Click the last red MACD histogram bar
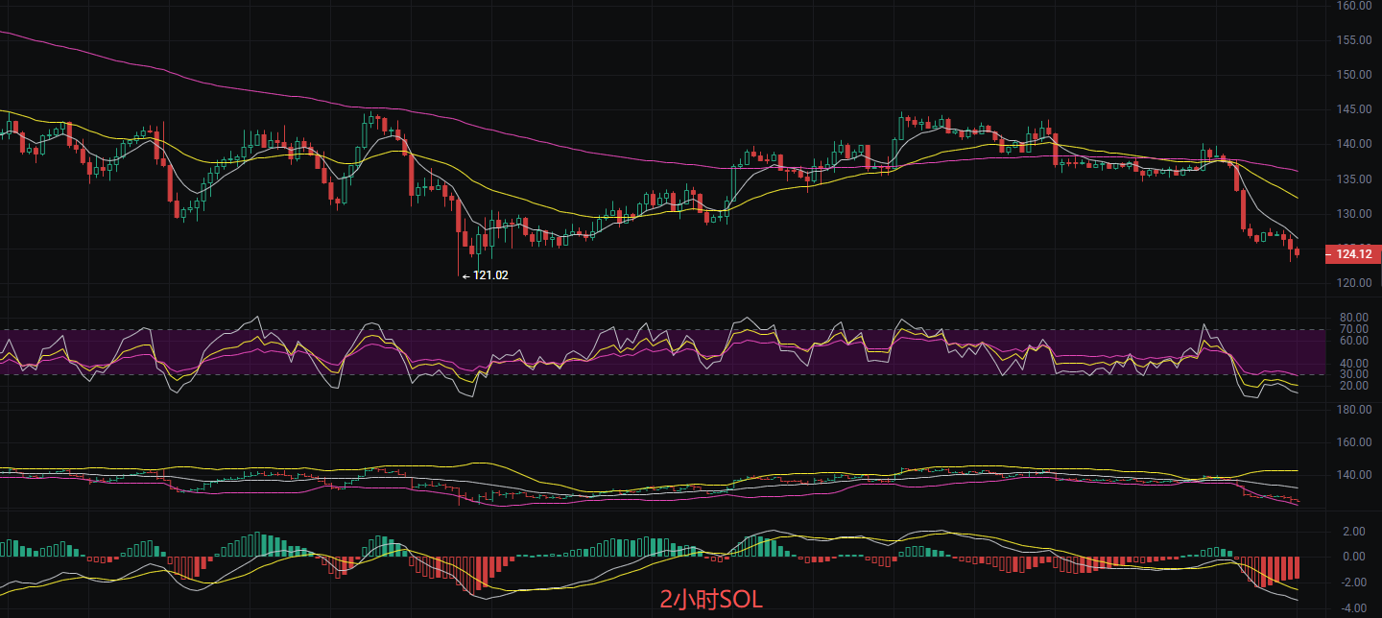Viewport: 1382px width, 618px height. (x=1298, y=567)
